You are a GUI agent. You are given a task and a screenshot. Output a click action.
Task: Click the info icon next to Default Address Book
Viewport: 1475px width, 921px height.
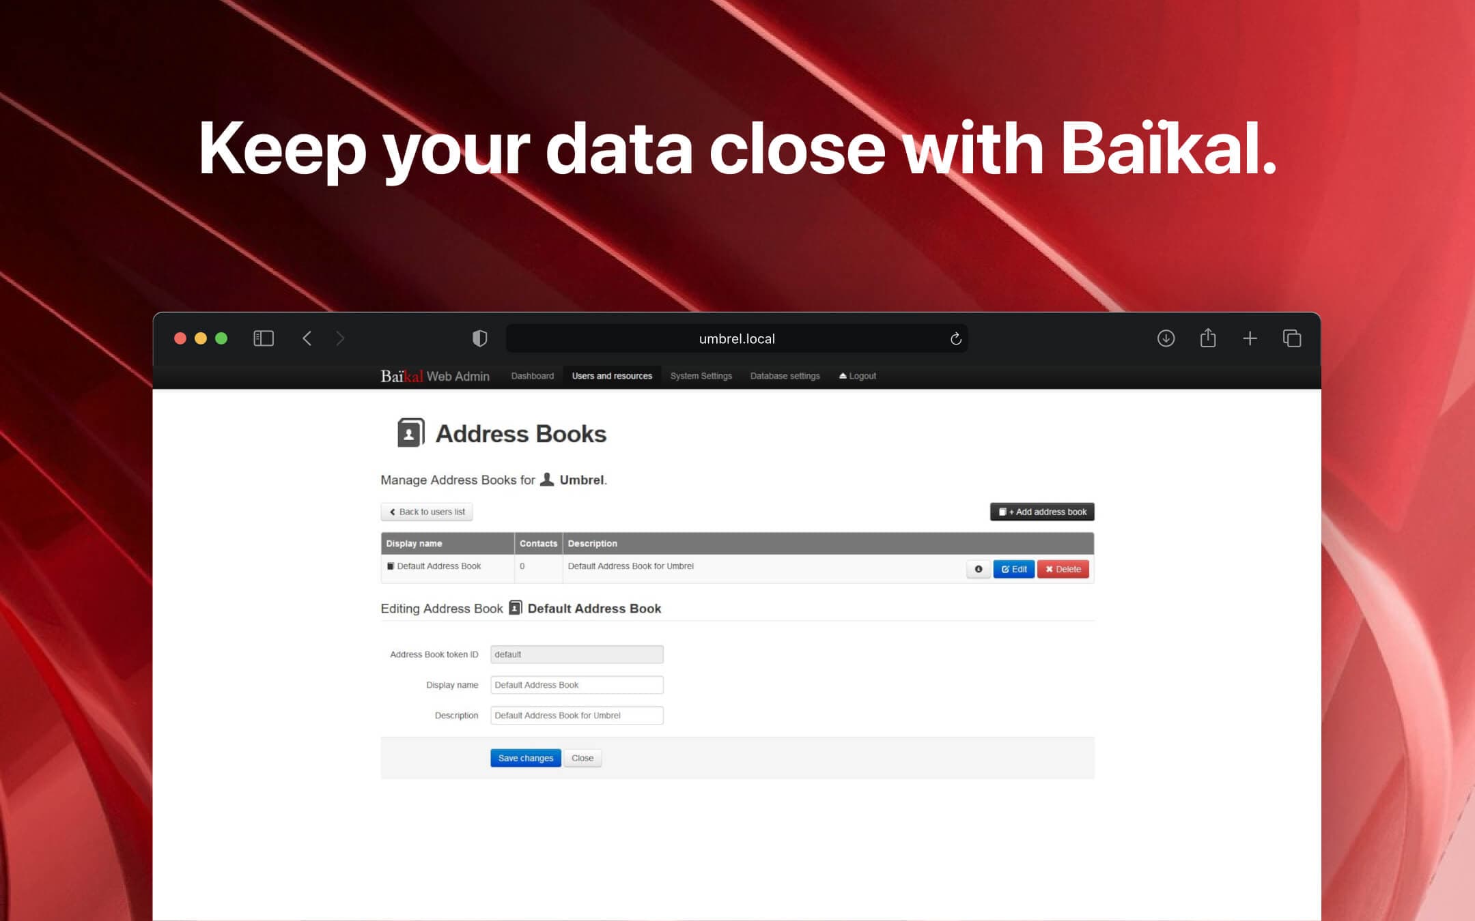976,569
